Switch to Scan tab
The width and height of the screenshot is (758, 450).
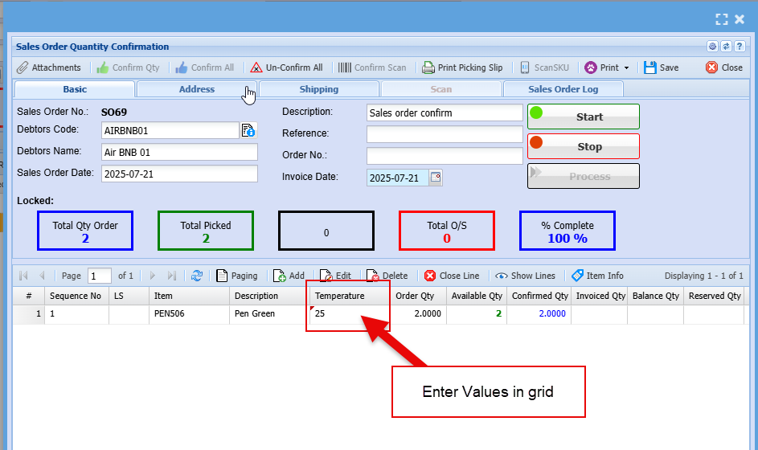[440, 89]
